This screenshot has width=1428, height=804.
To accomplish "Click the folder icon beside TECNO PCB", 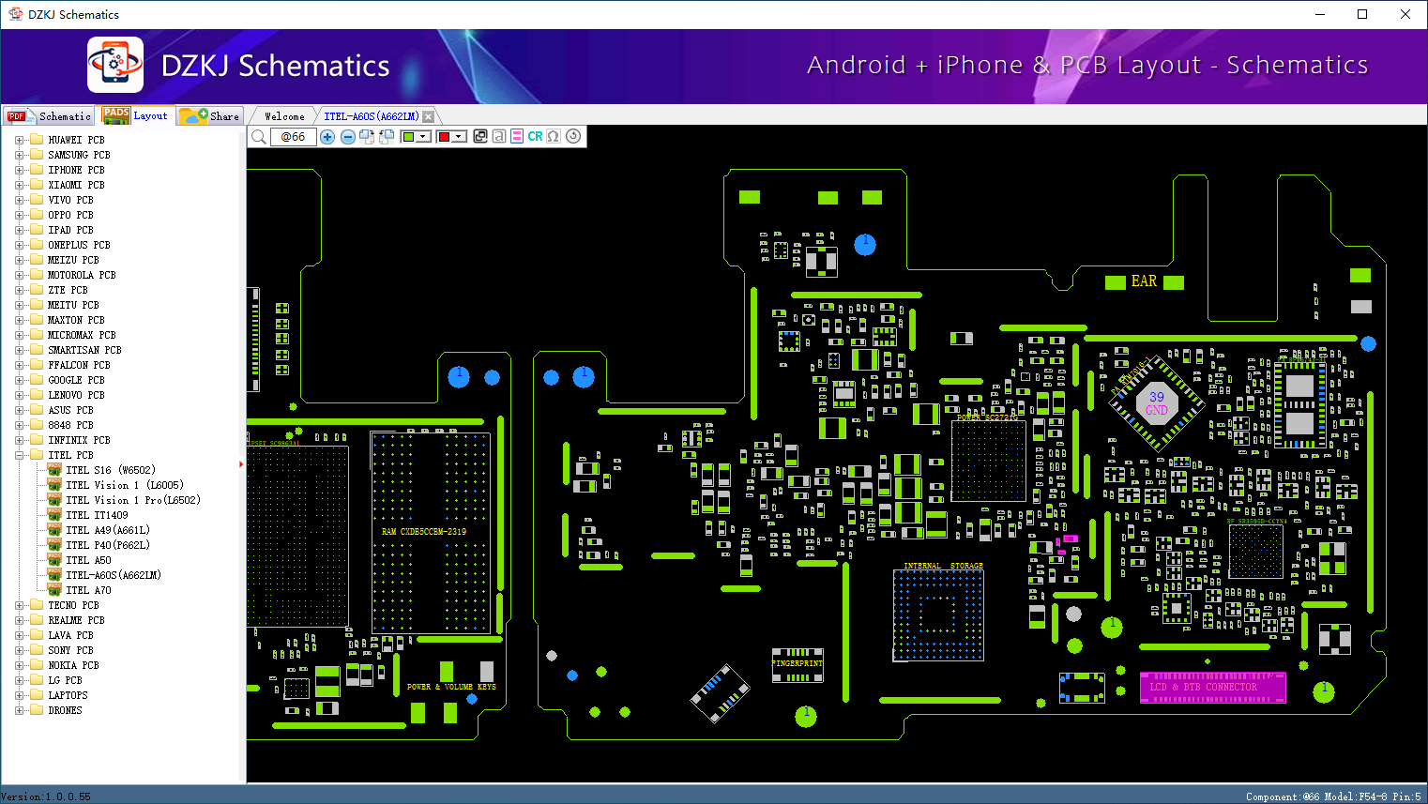I will (37, 605).
